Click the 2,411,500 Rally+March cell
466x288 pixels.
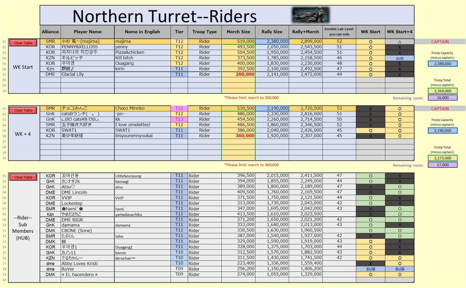305,176
